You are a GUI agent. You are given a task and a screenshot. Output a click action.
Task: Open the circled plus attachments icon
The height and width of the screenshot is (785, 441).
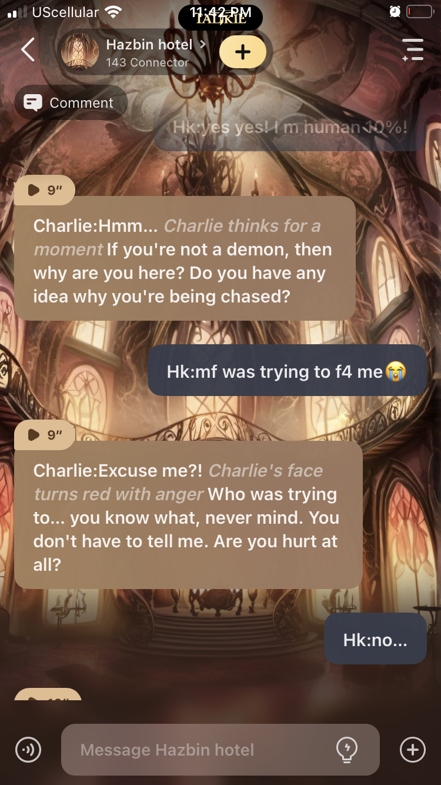(412, 750)
